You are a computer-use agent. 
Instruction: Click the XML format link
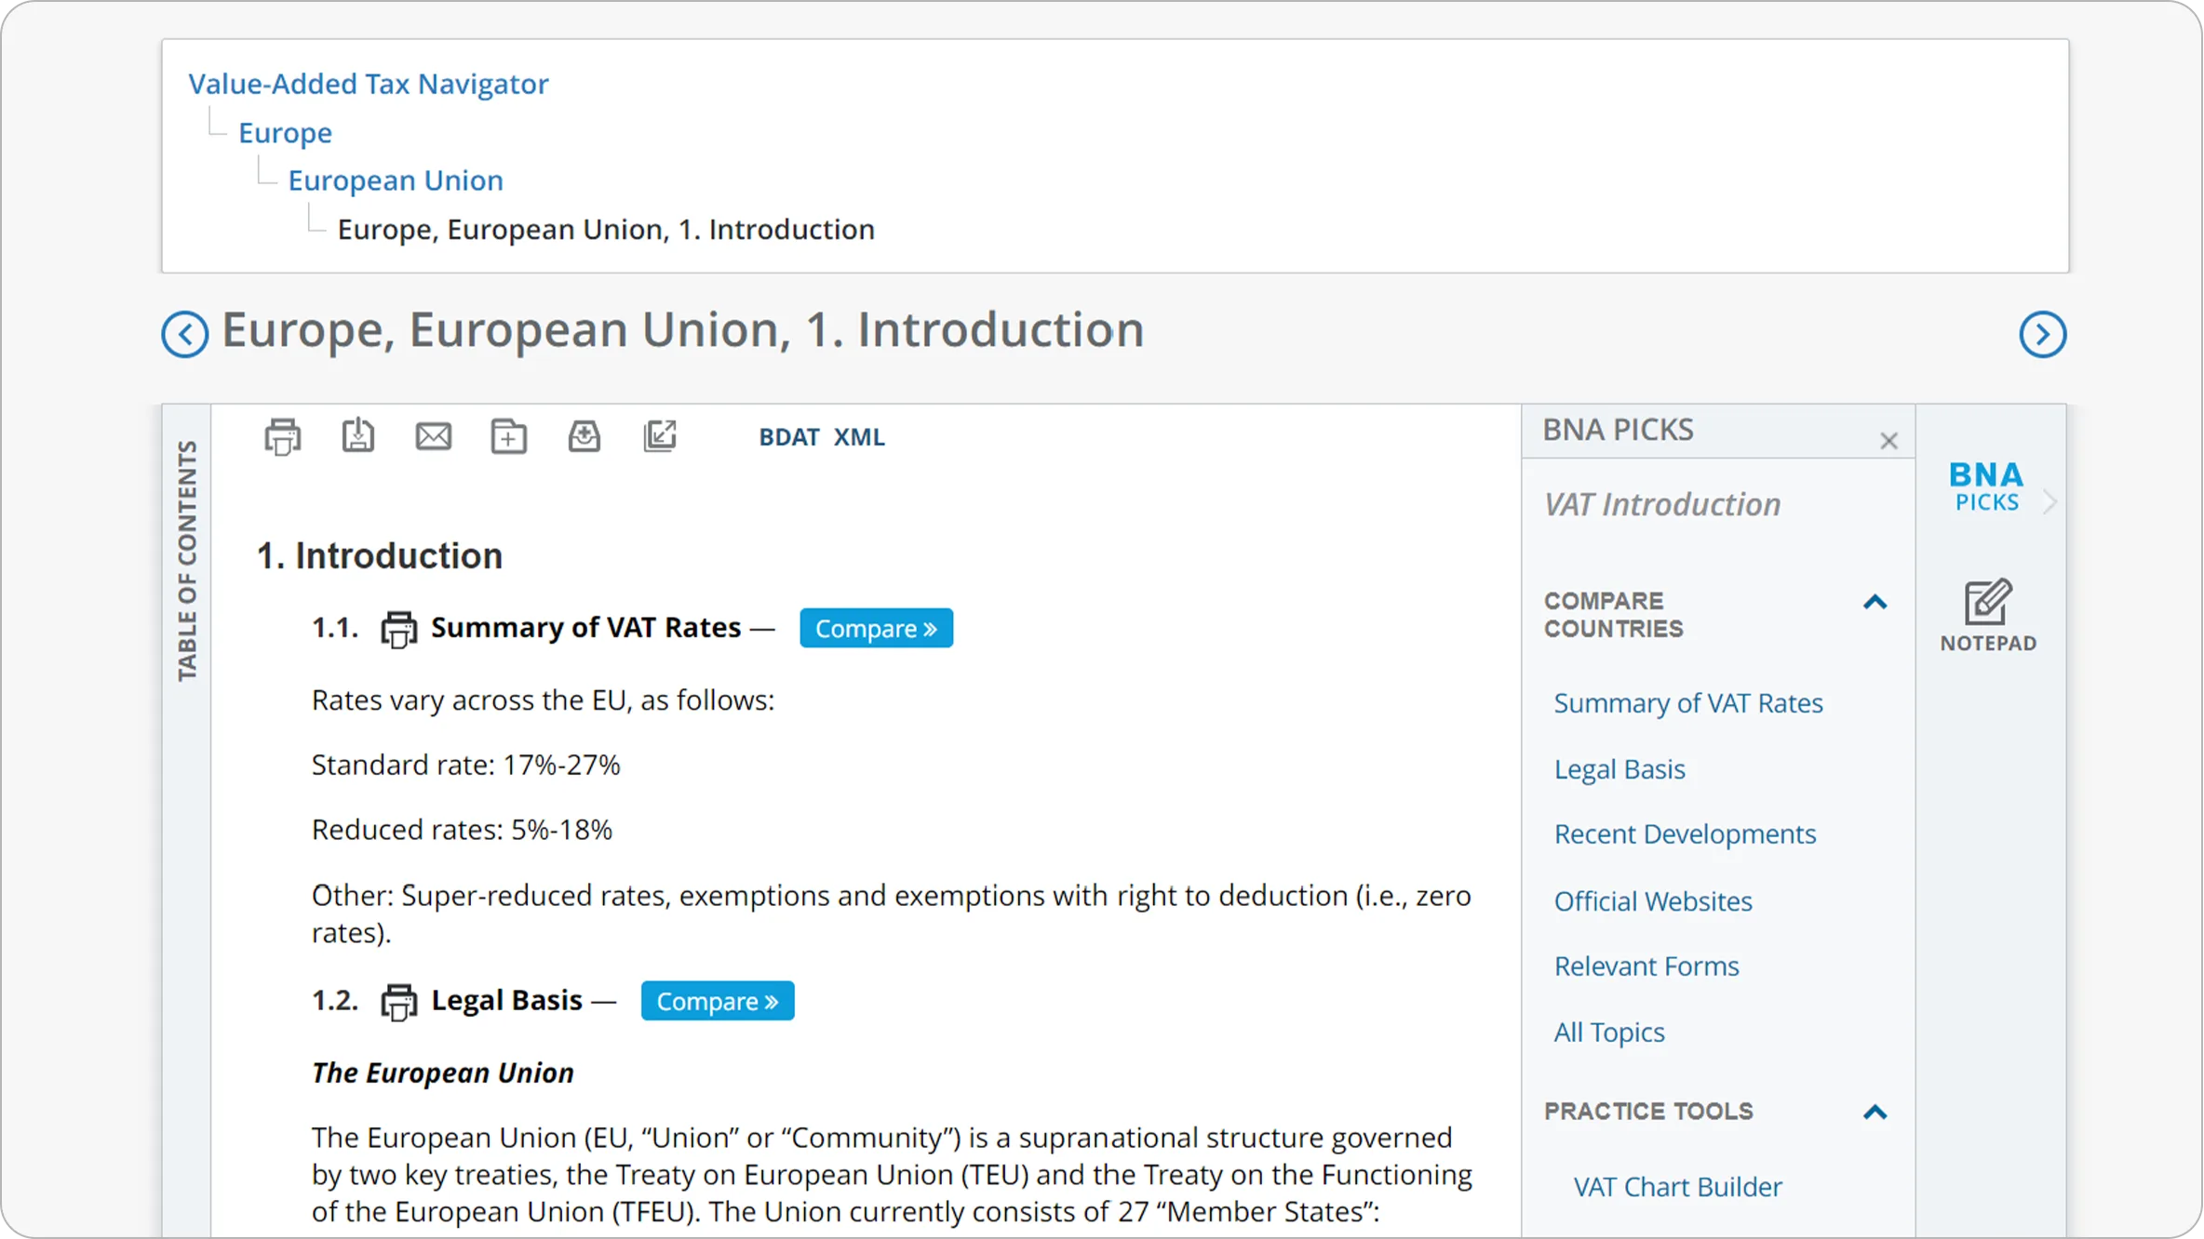point(859,437)
